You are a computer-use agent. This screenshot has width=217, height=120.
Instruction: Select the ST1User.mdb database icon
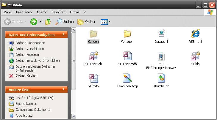point(127,56)
